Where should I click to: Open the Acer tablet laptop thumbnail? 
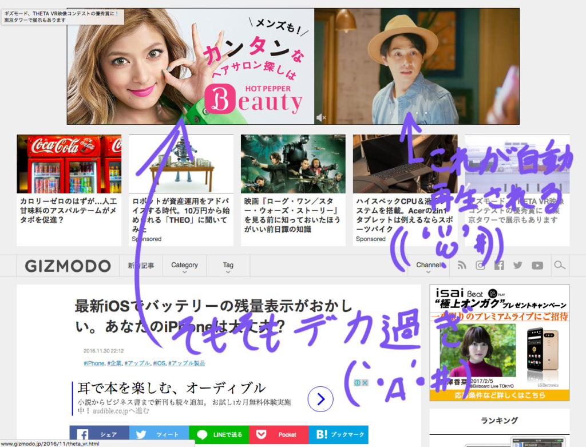(x=406, y=164)
